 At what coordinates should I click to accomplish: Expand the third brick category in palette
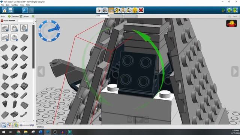click(x=24, y=28)
